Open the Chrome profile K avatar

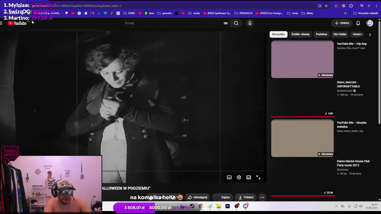(x=369, y=6)
